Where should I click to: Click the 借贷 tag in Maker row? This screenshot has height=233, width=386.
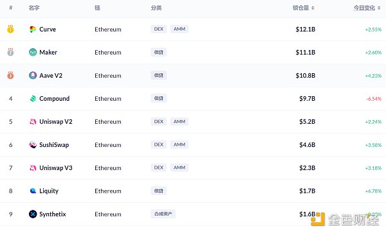pyautogui.click(x=158, y=52)
